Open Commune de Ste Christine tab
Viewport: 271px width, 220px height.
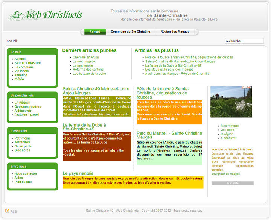pos(131,32)
